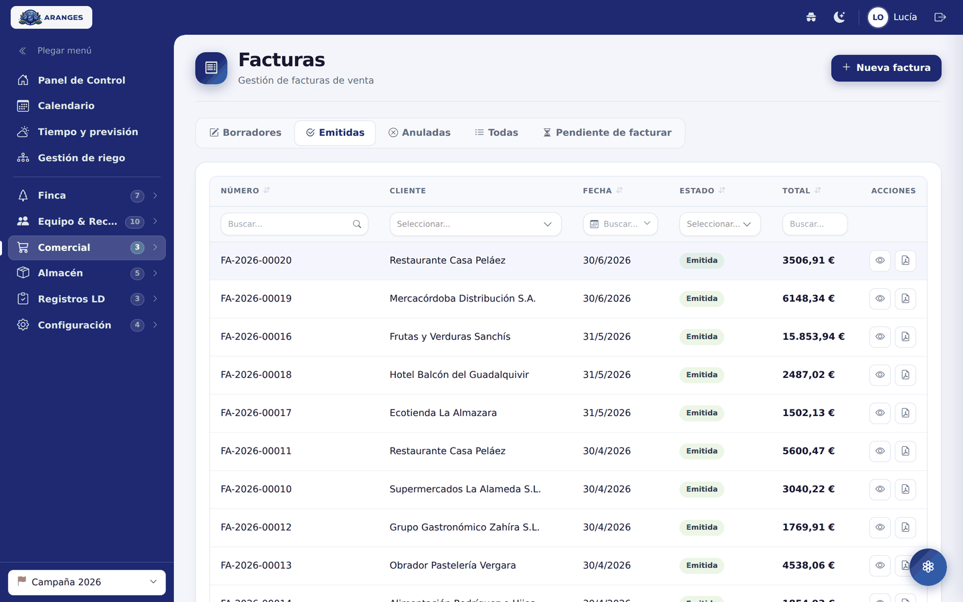View invoice FA-2026-00010 with the eye icon
Image resolution: width=963 pixels, height=602 pixels.
(880, 490)
